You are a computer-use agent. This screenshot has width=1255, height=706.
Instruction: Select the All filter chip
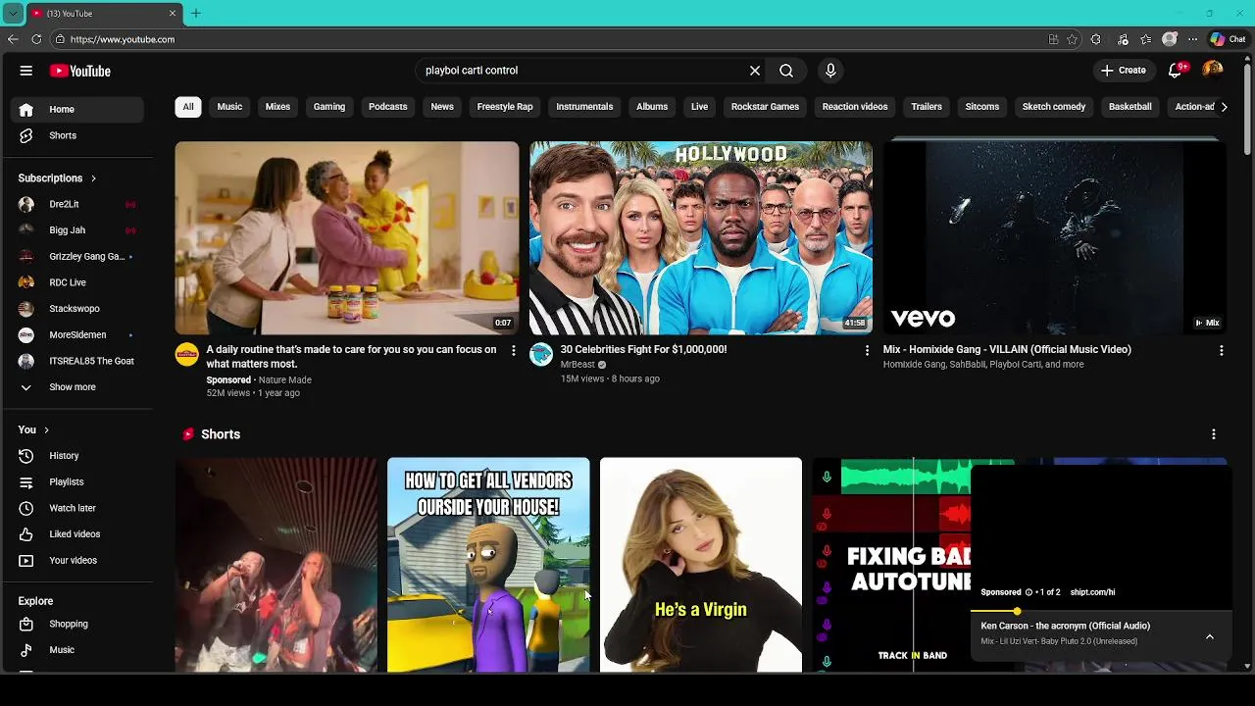[188, 107]
